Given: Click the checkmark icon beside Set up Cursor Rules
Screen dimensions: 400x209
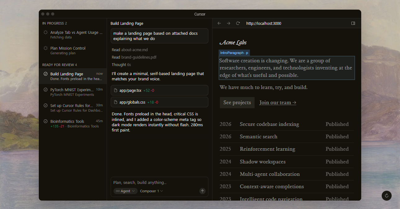Looking at the screenshot, I should coord(46,105).
